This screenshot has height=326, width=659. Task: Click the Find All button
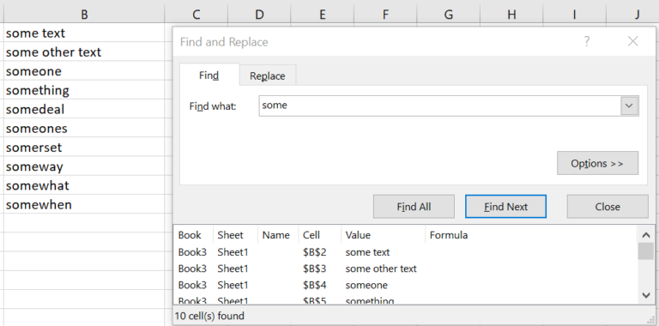(x=414, y=206)
